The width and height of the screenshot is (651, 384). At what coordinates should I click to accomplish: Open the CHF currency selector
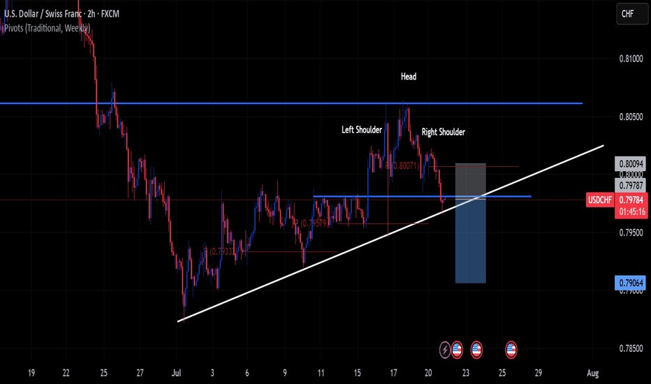632,14
